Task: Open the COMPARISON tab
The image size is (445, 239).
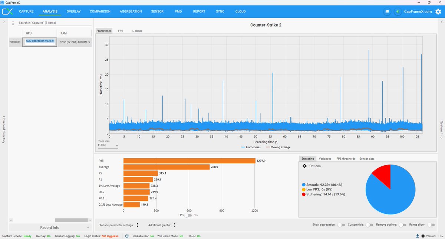Action: coord(100,11)
